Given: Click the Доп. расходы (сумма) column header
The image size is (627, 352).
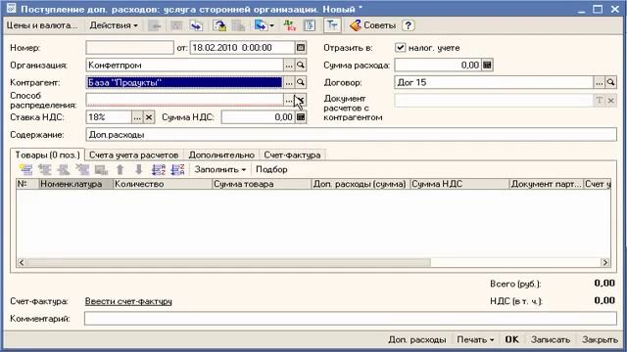Looking at the screenshot, I should [x=361, y=184].
